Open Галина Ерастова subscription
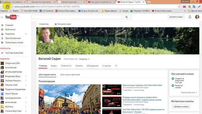The image size is (202, 114). pyautogui.click(x=13, y=111)
